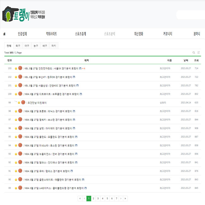Click basketball icon on post 103
This screenshot has width=205, height=205.
coord(20,68)
